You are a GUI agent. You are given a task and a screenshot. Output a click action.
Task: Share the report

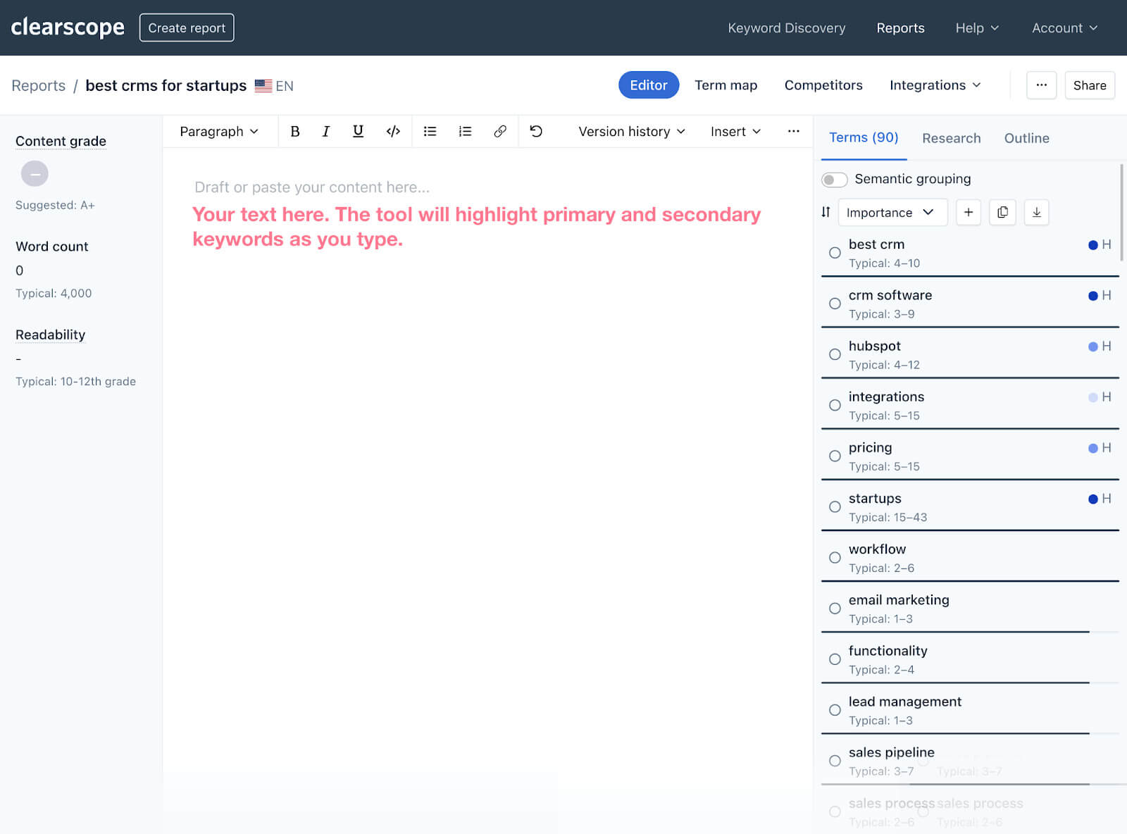tap(1090, 85)
